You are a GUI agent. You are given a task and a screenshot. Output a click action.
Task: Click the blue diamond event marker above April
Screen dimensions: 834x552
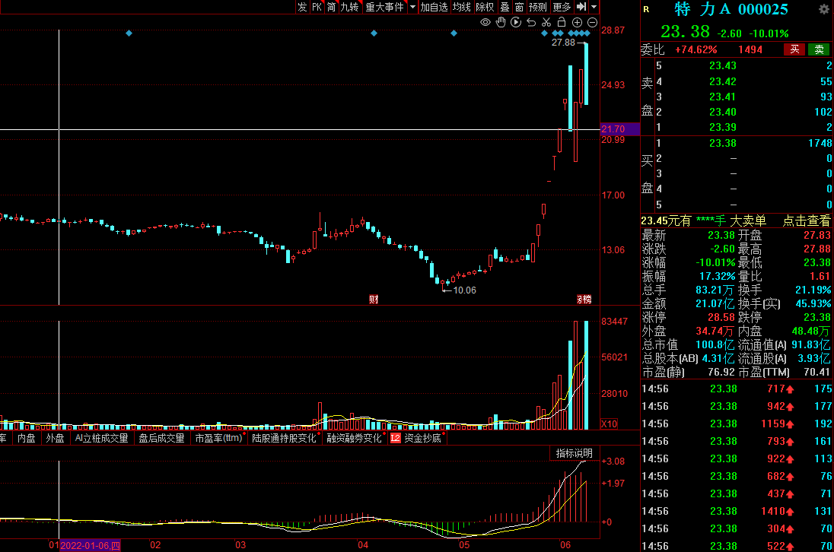point(374,33)
